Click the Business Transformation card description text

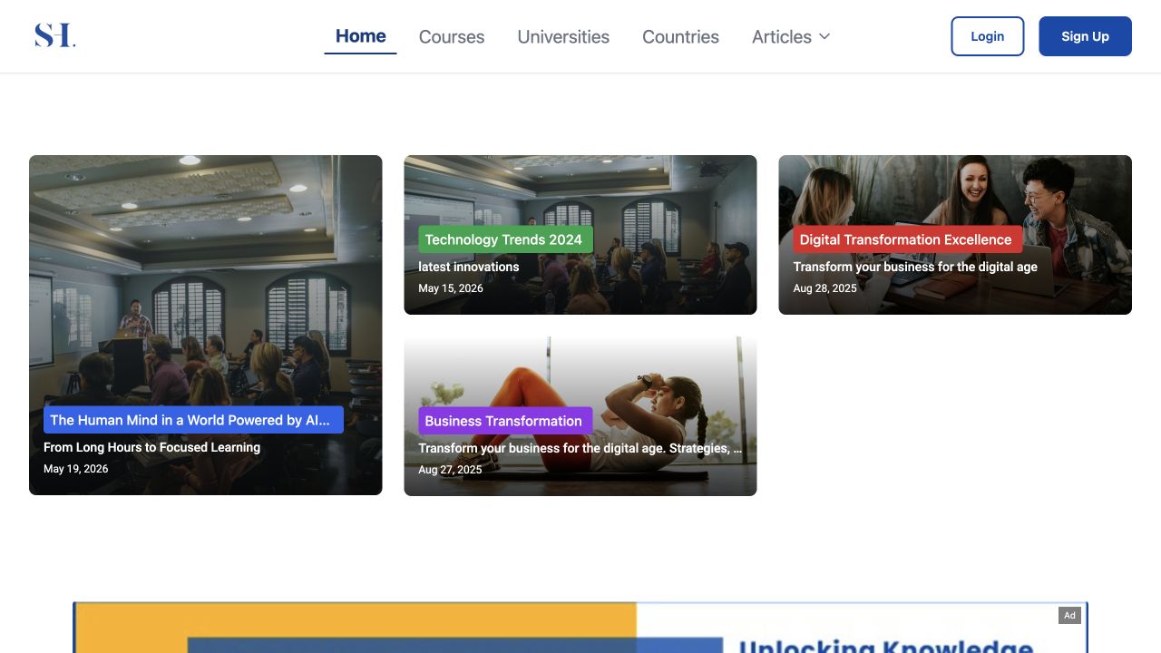click(x=580, y=448)
